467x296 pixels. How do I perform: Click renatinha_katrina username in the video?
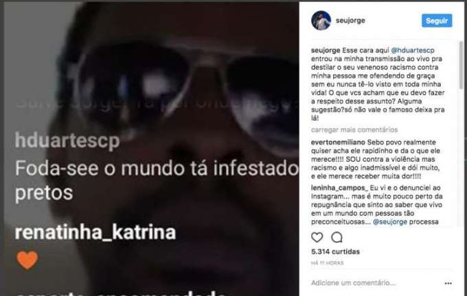pos(95,232)
